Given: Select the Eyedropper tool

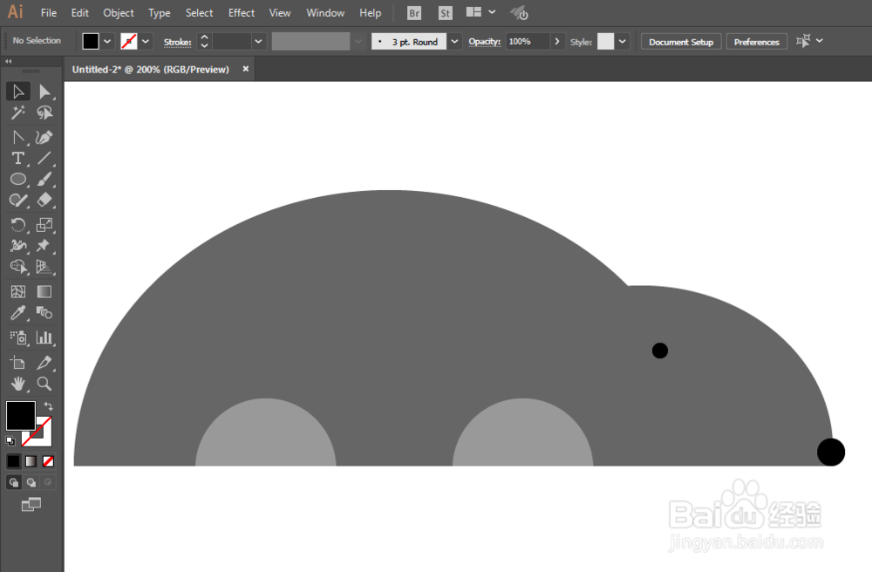Looking at the screenshot, I should [17, 313].
